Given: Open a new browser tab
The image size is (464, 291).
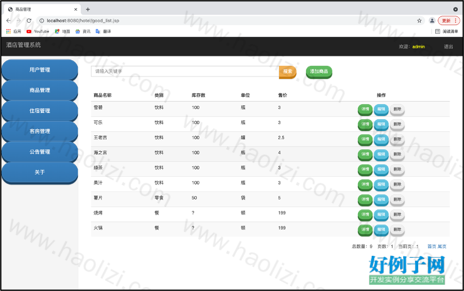Looking at the screenshot, I should [88, 9].
